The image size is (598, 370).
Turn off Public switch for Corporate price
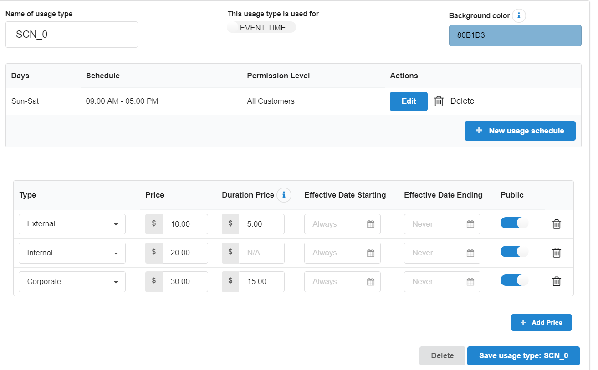pyautogui.click(x=514, y=280)
